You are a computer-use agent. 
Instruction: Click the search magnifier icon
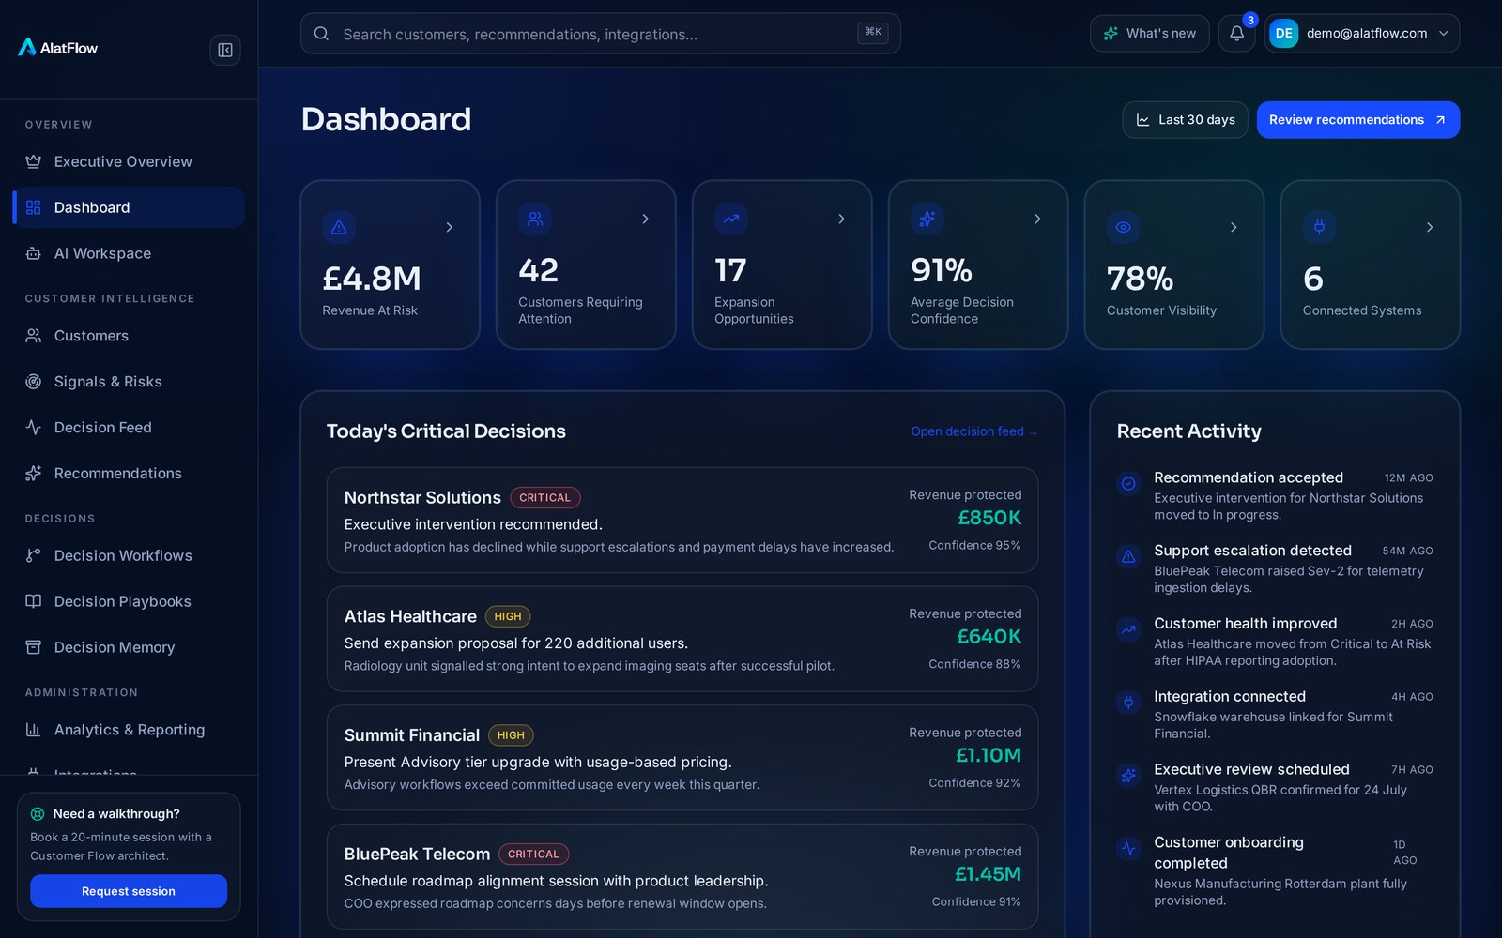click(321, 34)
